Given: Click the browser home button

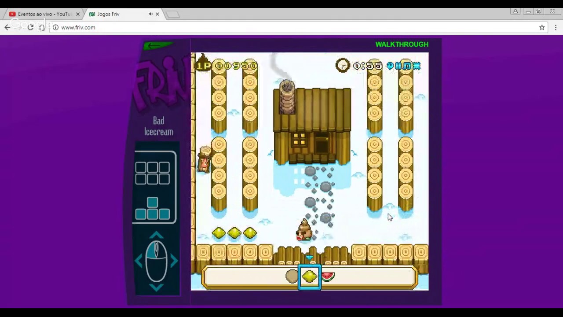Looking at the screenshot, I should click(x=42, y=27).
